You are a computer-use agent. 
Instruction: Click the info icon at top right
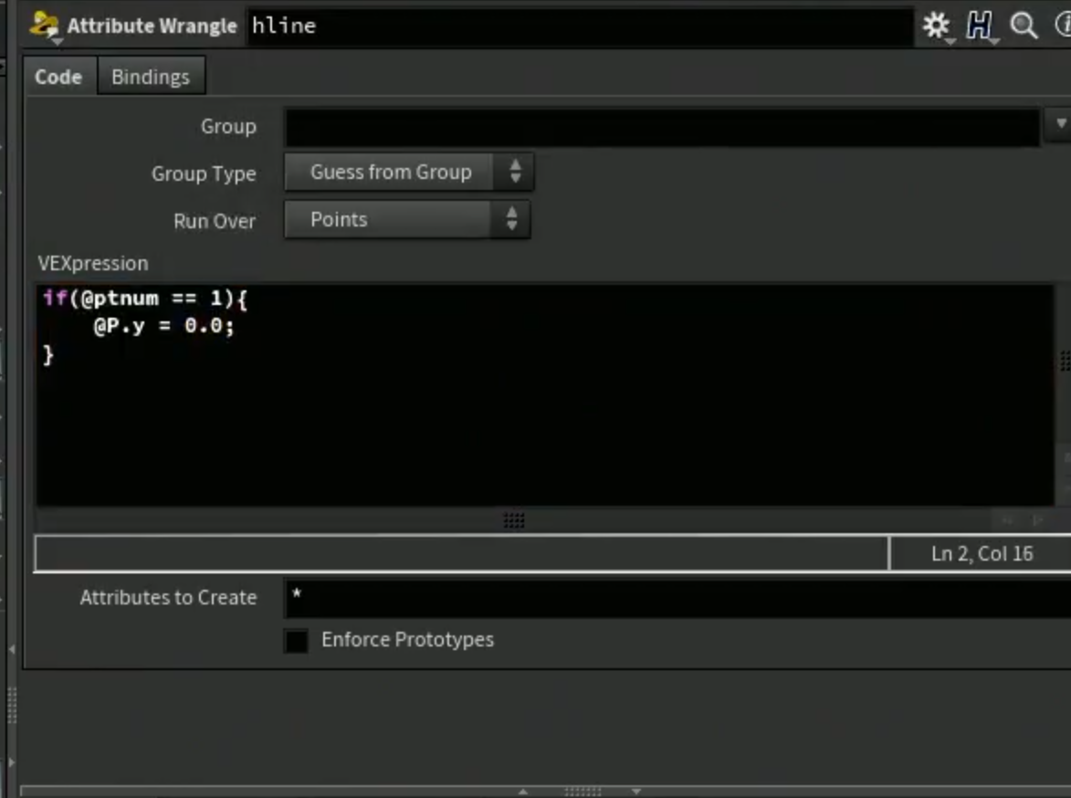coord(1064,26)
